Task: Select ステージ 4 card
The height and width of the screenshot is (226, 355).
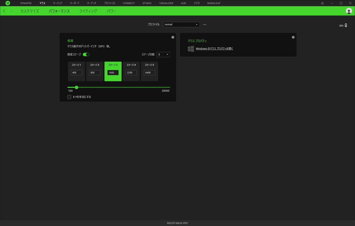Action: click(x=131, y=71)
